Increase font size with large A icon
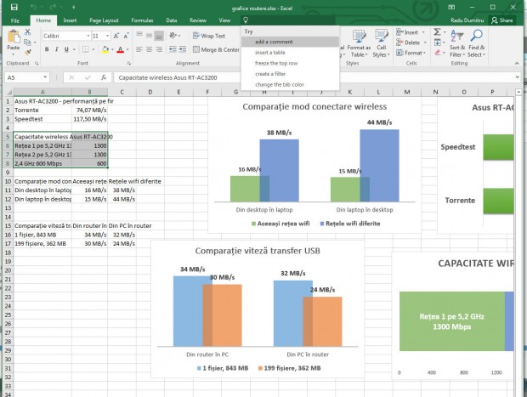This screenshot has width=527, height=397. coord(116,36)
